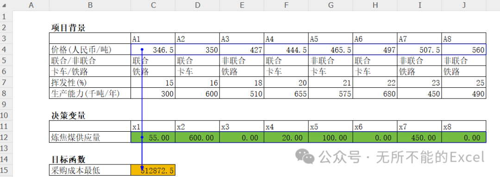Click the 目标函数 heading cell

point(90,159)
